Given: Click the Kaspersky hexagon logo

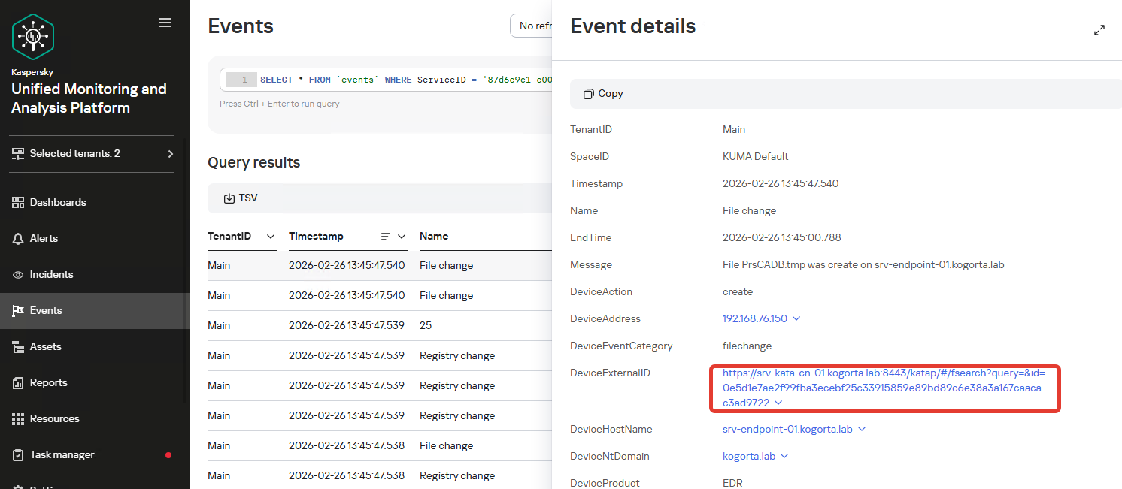Looking at the screenshot, I should (x=33, y=36).
